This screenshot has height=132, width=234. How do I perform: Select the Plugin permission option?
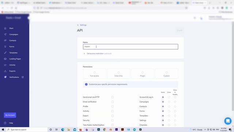tap(143, 74)
